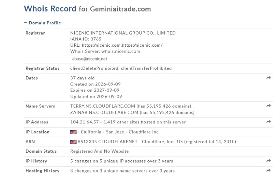
Task: Click the Name Servers row label
Action: click(40, 106)
